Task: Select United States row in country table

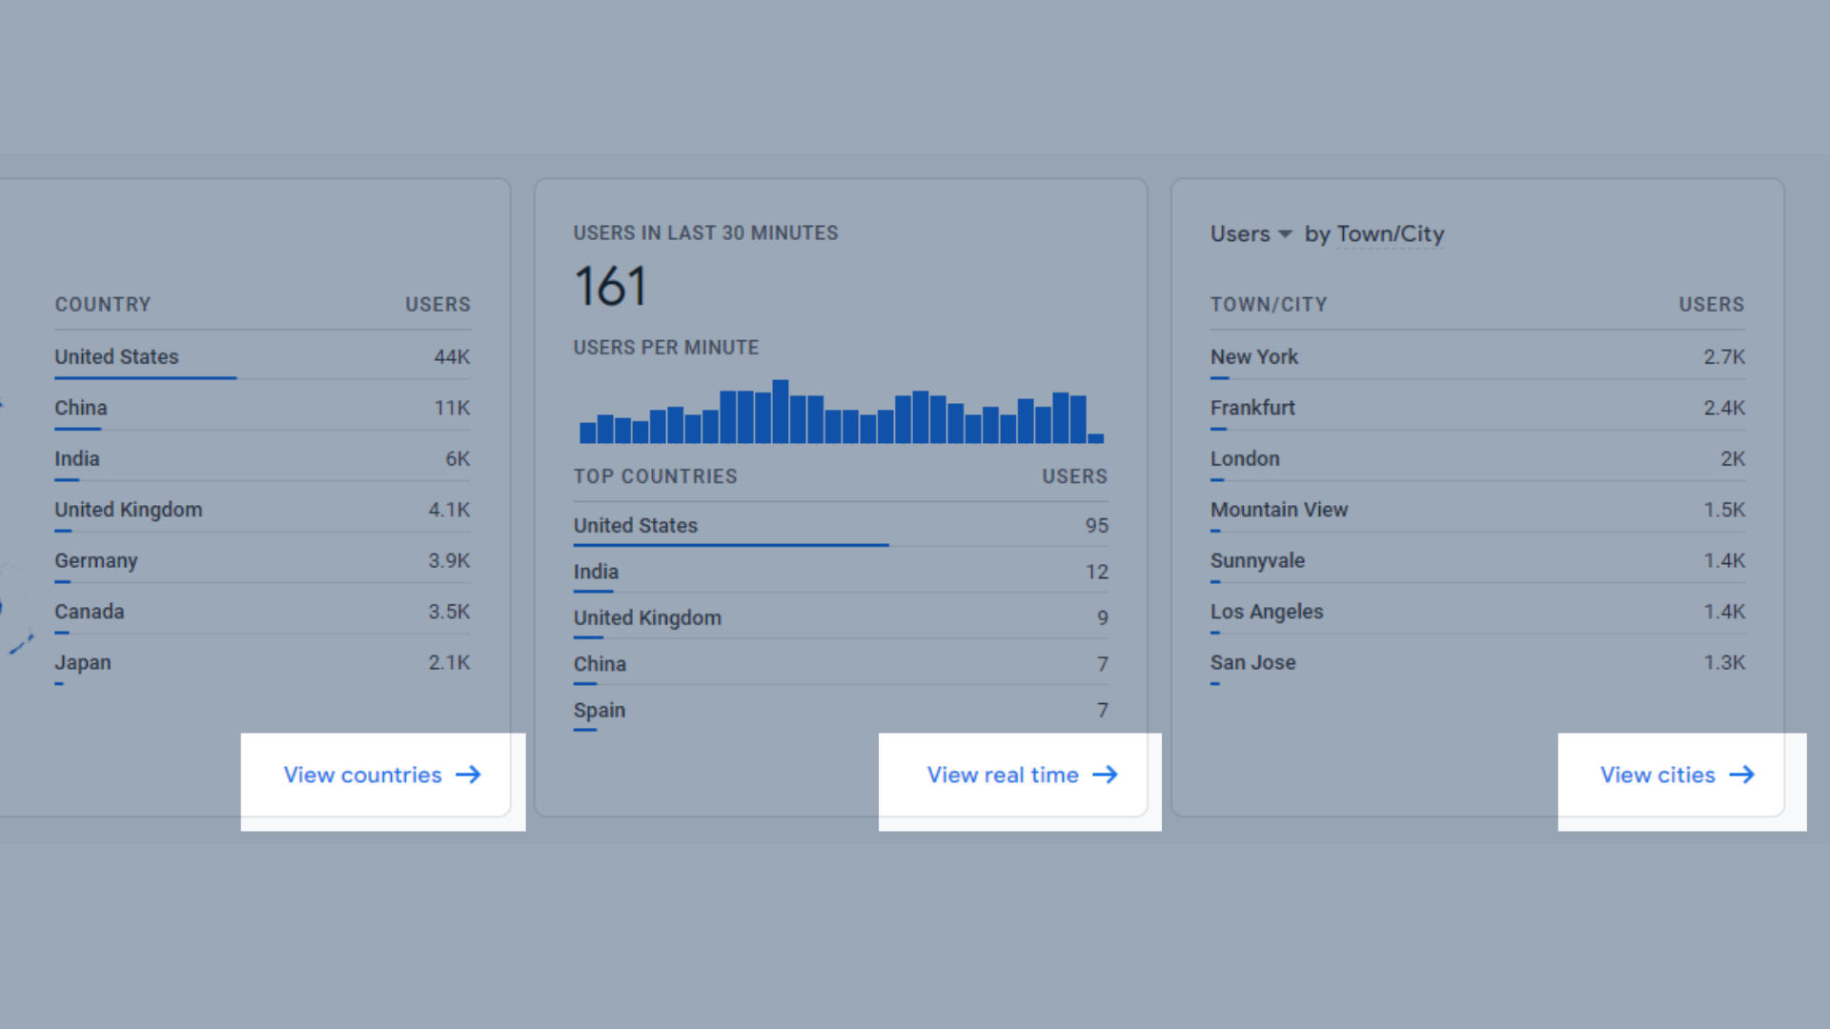Action: click(x=116, y=356)
